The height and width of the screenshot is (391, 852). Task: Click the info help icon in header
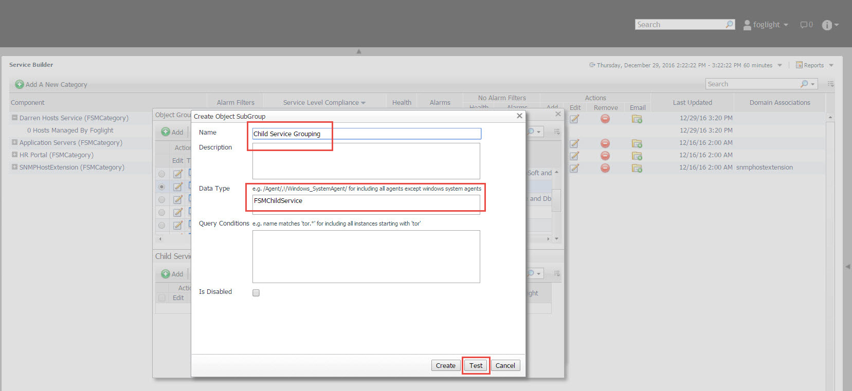point(827,25)
